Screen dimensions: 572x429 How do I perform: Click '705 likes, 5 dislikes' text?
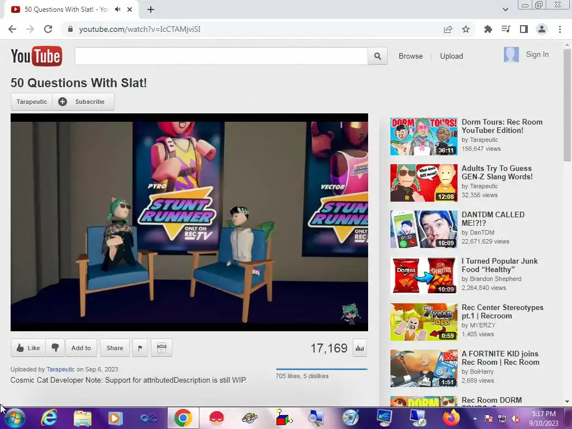(302, 376)
